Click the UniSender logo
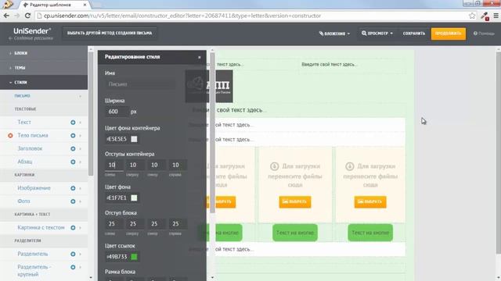Screen dimensions: 501x281 tap(32, 31)
